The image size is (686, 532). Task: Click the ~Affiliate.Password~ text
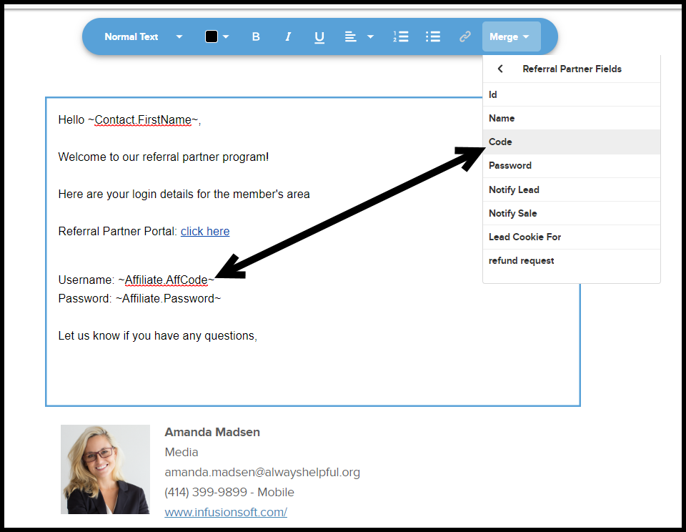168,299
